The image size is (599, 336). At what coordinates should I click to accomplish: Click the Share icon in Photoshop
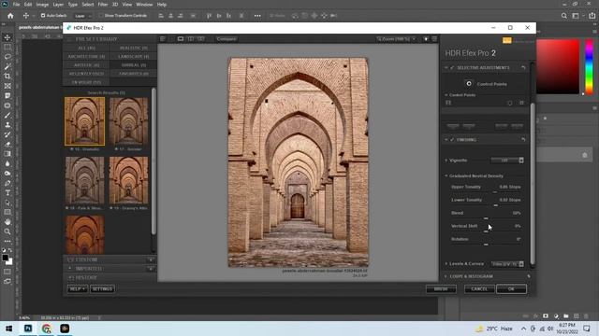[592, 16]
